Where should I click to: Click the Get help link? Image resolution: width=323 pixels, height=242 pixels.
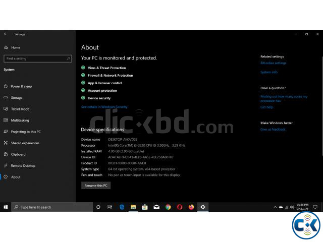click(266, 107)
